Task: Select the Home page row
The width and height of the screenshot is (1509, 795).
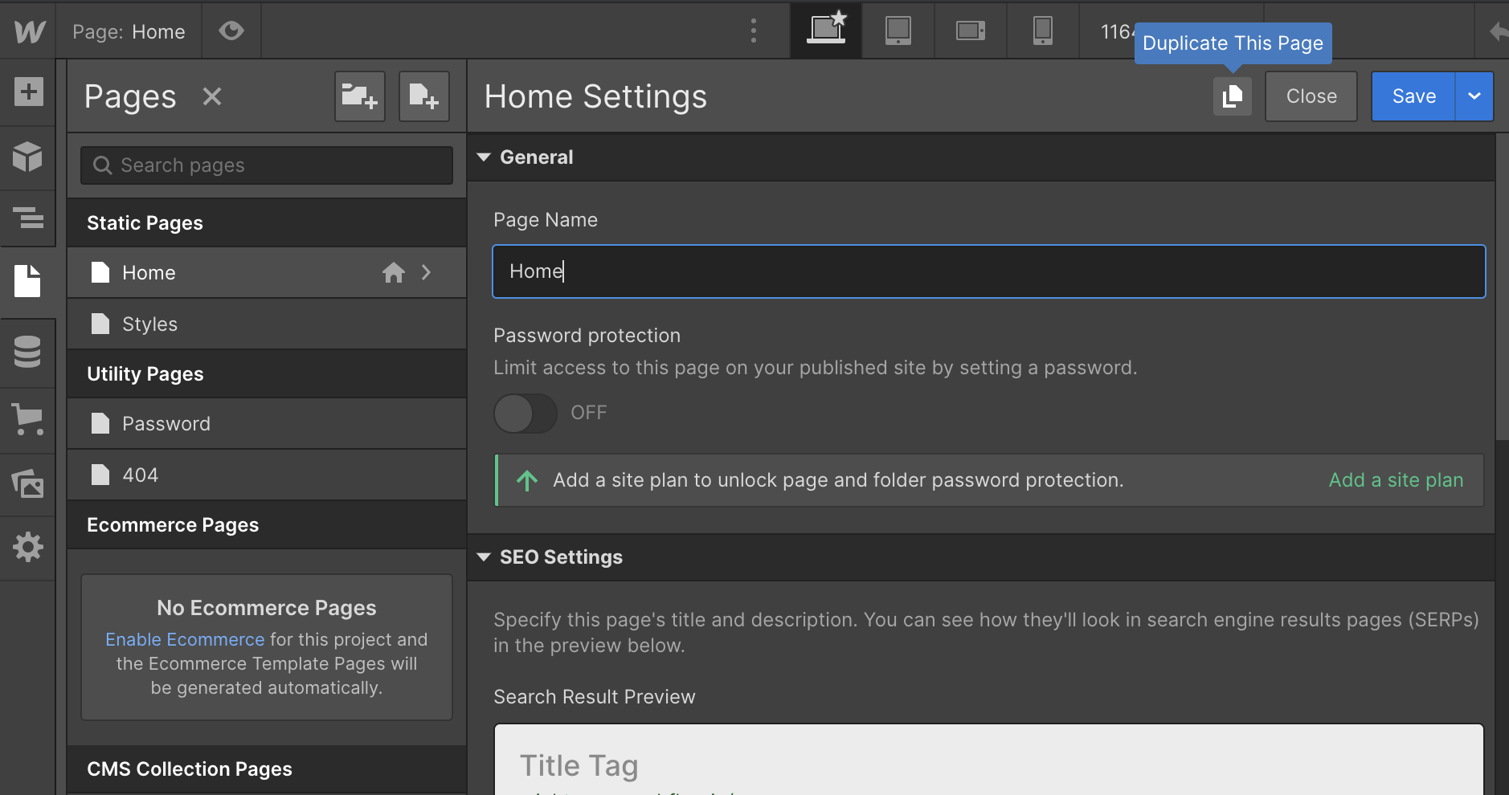Action: tap(267, 273)
